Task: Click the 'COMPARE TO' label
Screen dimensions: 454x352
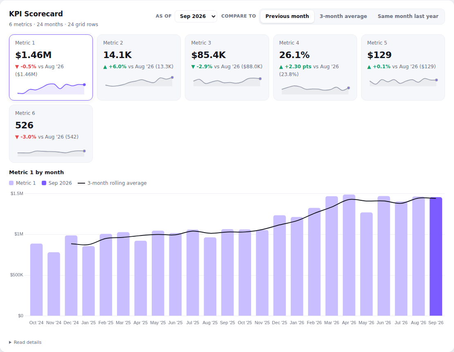Action: coord(238,16)
